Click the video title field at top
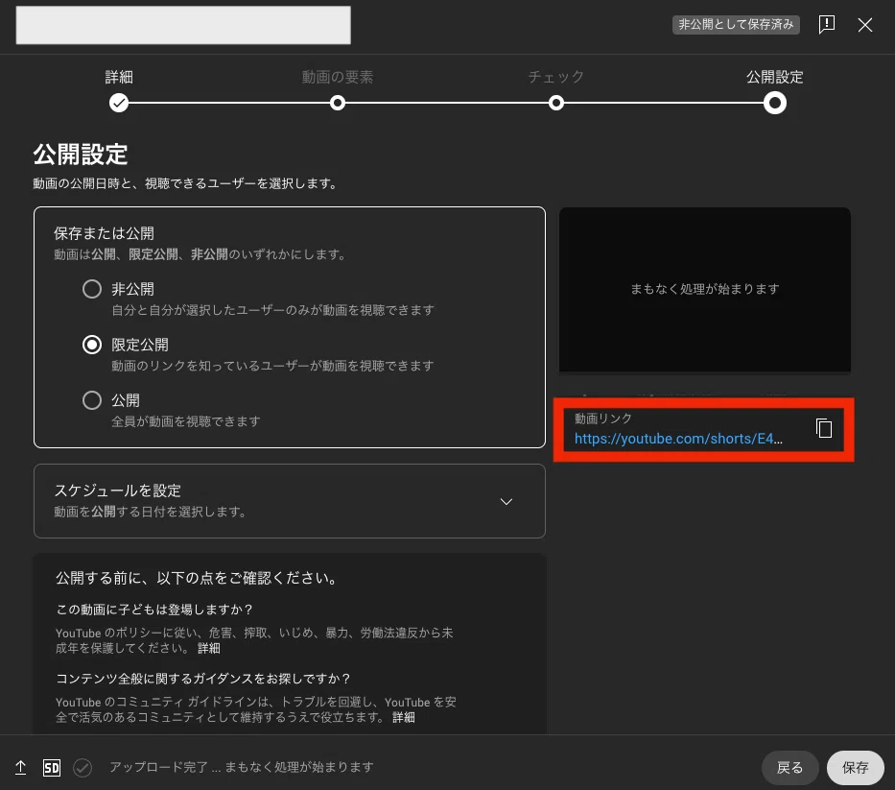This screenshot has height=790, width=895. [183, 25]
